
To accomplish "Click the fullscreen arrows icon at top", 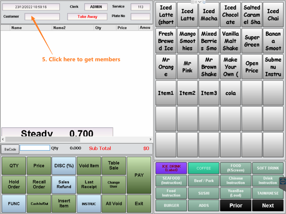I will click(196, 2).
